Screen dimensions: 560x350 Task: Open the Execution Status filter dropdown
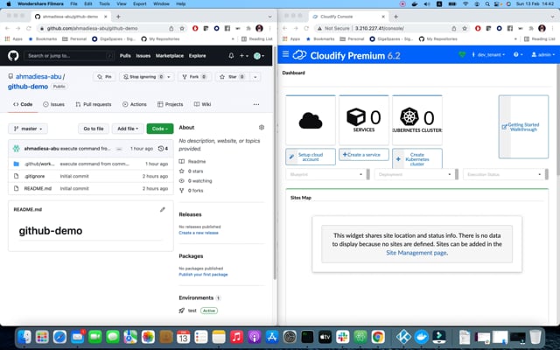(x=504, y=175)
